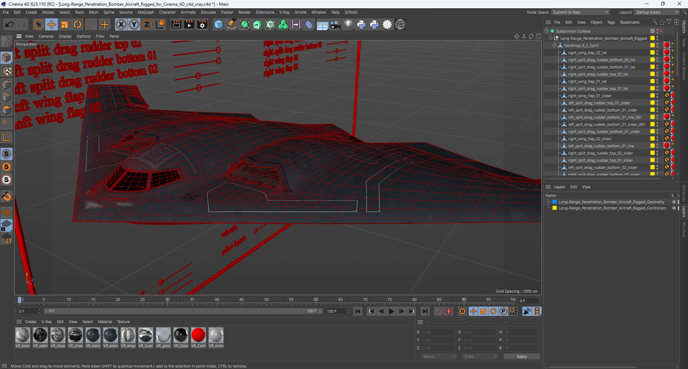Toggle solo for Geometry layer

point(674,202)
